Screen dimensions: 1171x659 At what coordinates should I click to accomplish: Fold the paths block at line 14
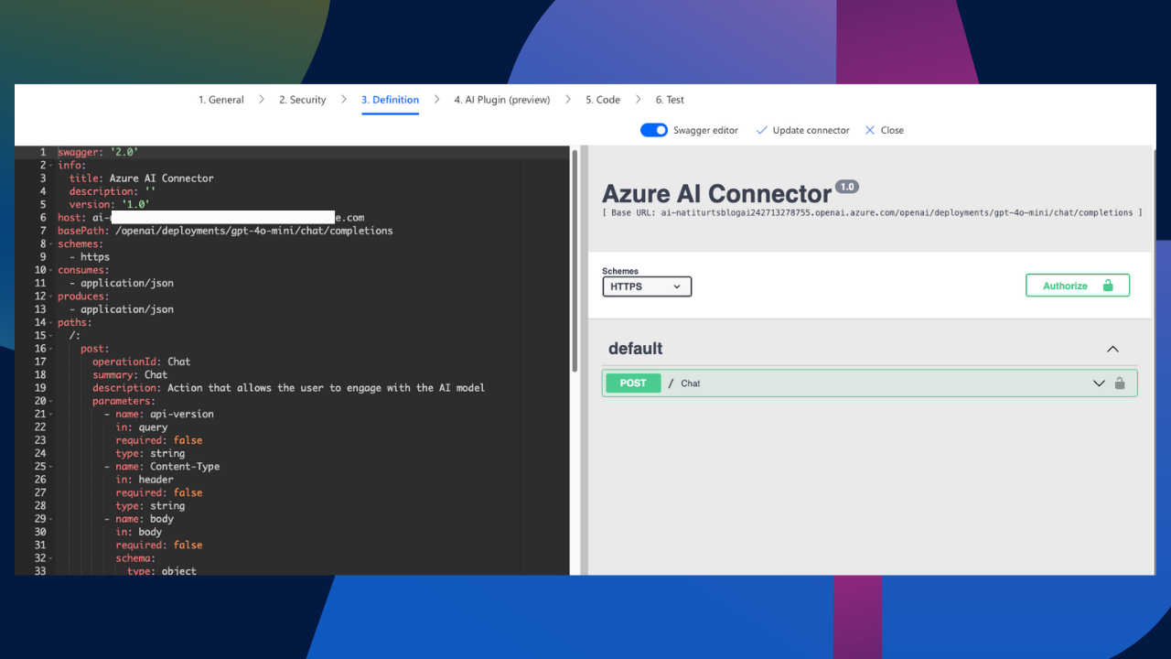point(51,323)
